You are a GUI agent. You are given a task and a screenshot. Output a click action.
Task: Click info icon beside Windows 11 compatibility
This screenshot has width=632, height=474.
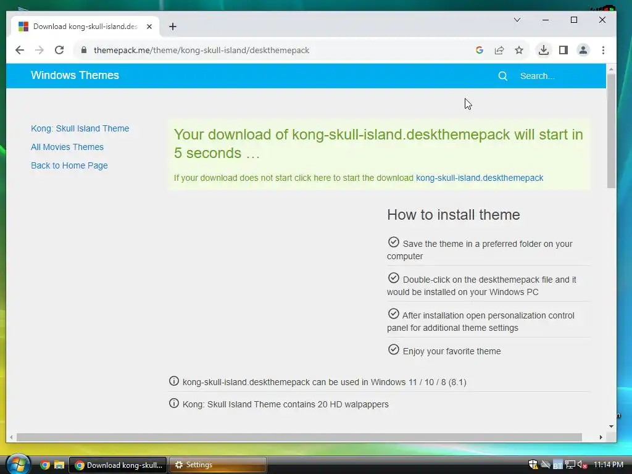173,381
